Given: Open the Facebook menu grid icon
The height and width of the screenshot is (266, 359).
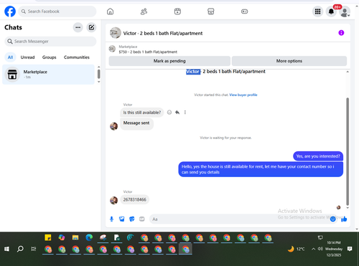Looking at the screenshot, I should [317, 11].
